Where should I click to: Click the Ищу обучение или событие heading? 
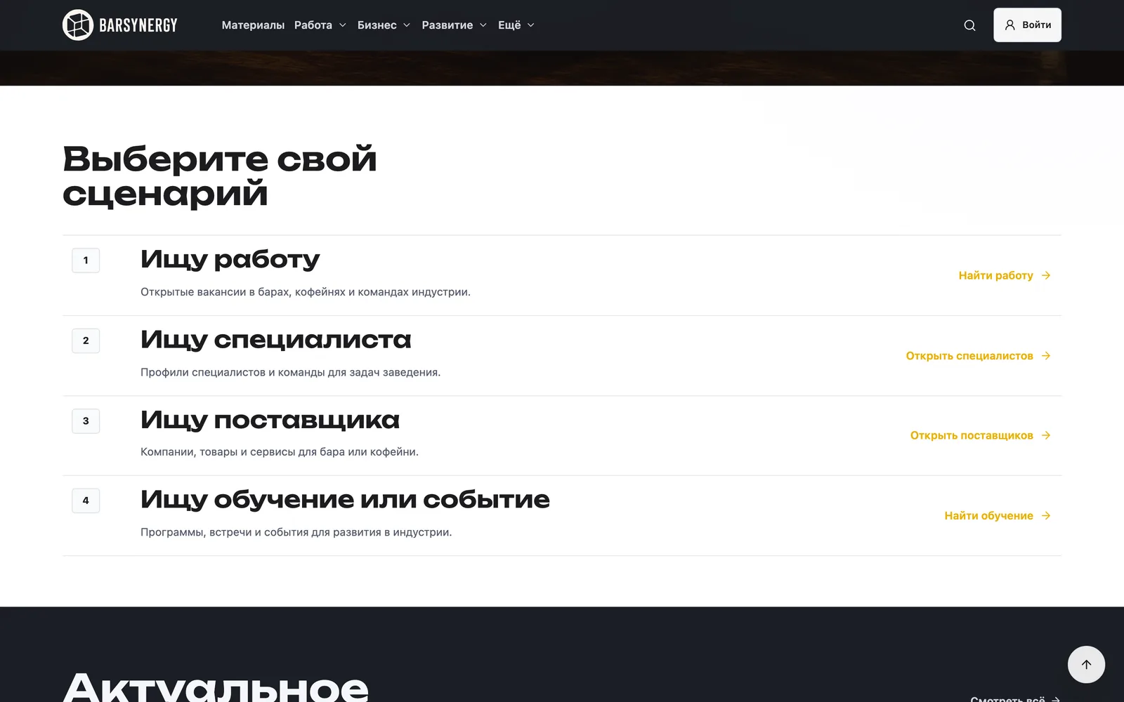click(x=345, y=500)
